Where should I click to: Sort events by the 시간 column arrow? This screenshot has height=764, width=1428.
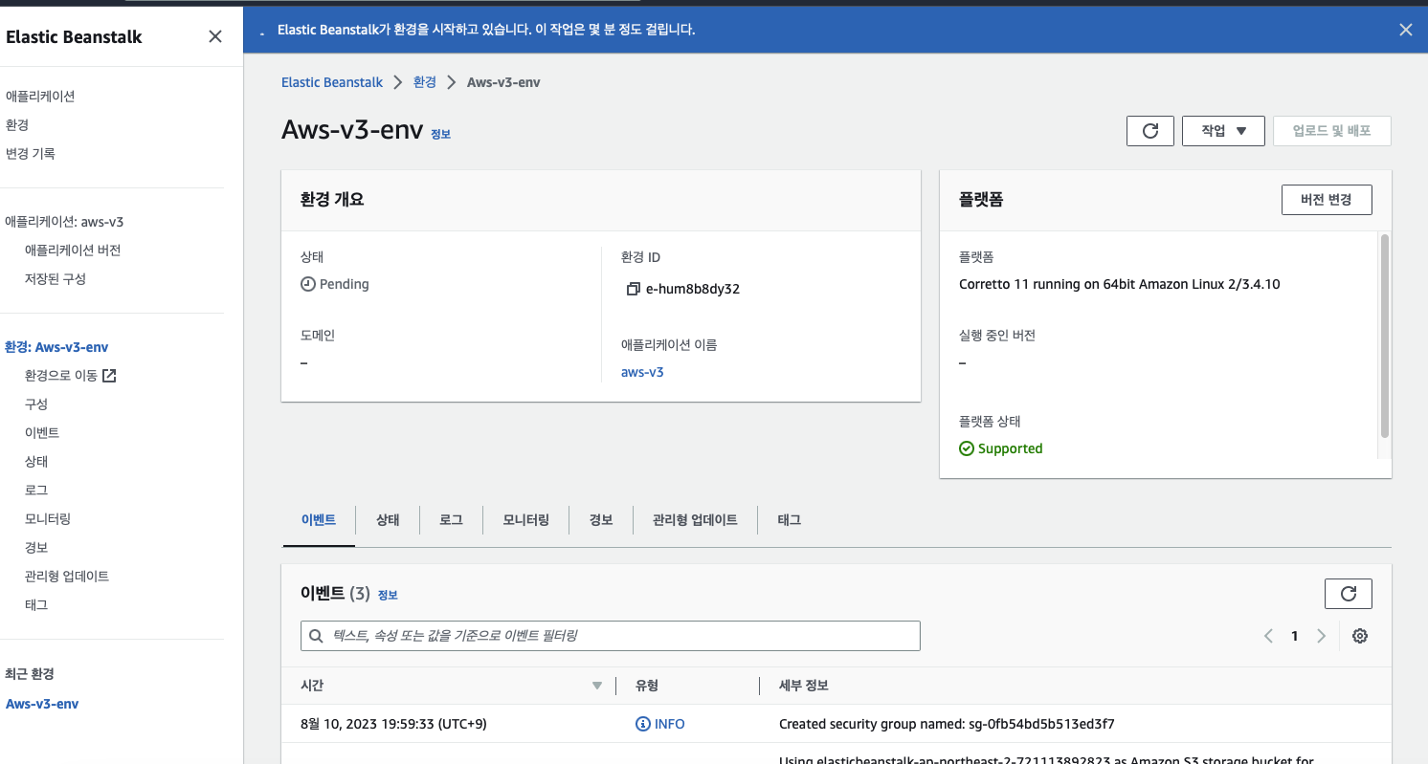coord(597,686)
